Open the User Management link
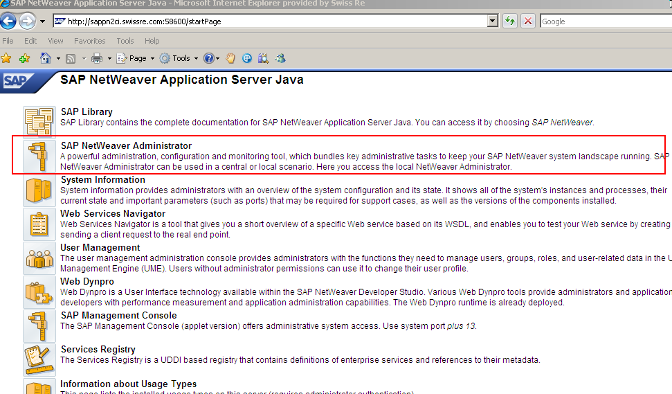Viewport: 672px width, 394px height. coord(100,247)
